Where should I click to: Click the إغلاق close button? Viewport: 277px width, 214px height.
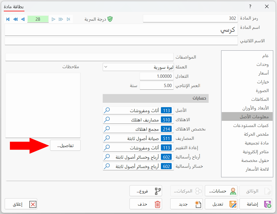(x=21, y=204)
